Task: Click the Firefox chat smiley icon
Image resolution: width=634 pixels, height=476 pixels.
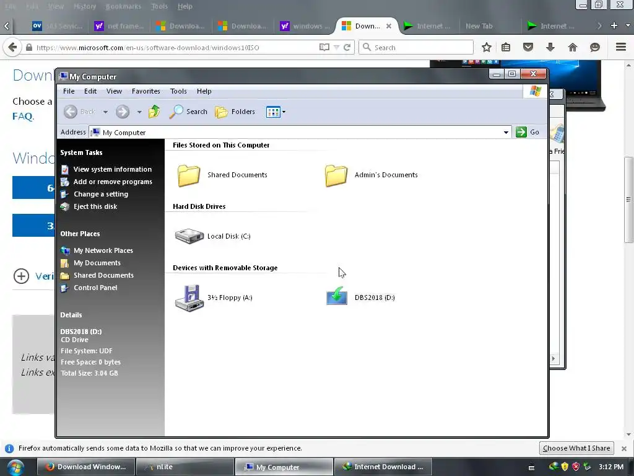Action: [595, 47]
